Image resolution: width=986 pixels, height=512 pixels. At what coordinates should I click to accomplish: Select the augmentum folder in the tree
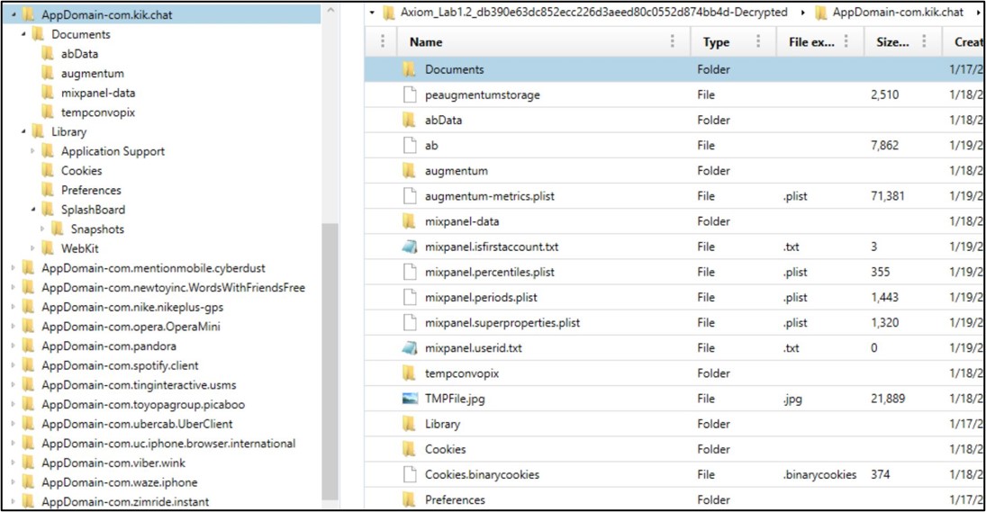93,73
